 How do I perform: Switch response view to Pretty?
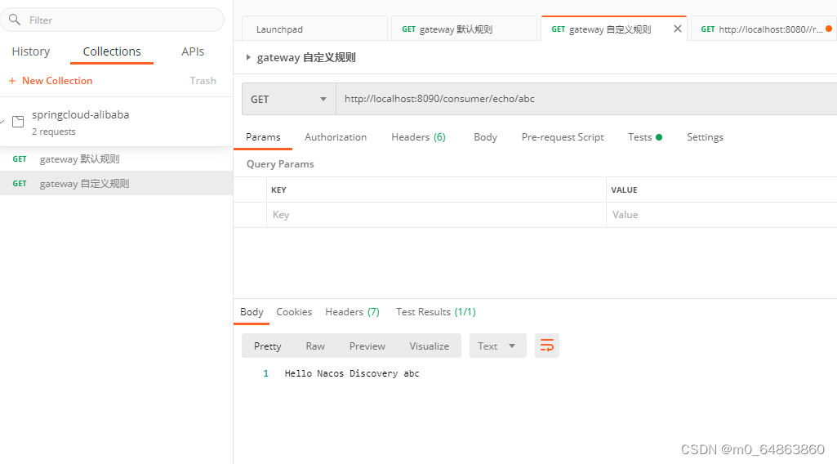coord(268,346)
